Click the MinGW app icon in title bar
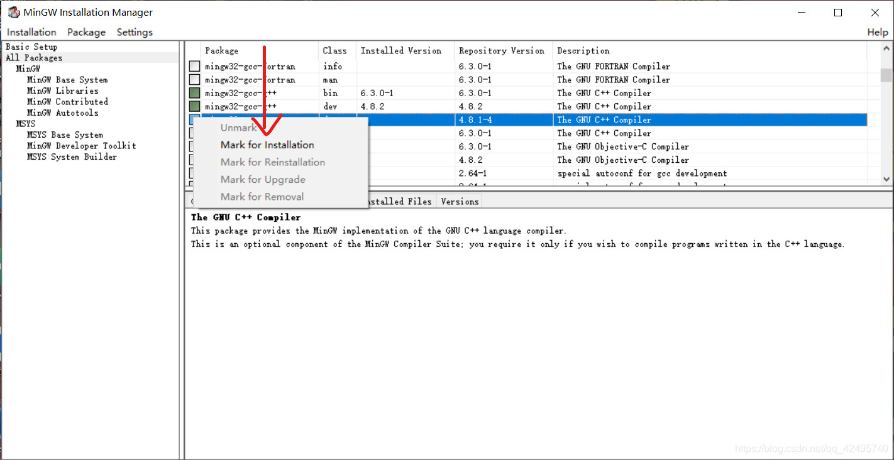Image resolution: width=894 pixels, height=460 pixels. [x=13, y=12]
